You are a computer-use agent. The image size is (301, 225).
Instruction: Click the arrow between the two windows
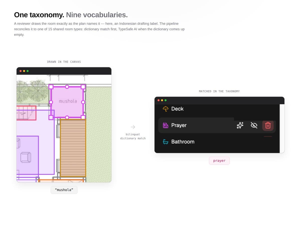pos(133,127)
